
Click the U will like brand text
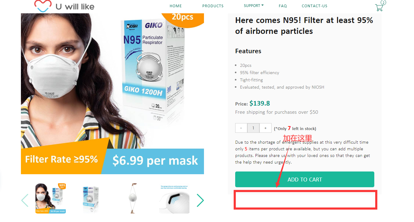(75, 6)
